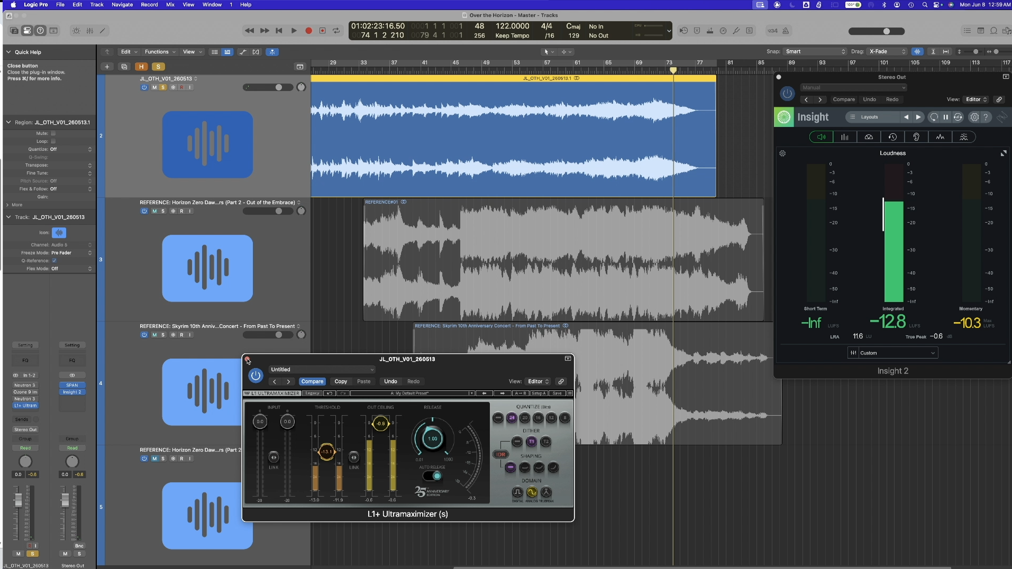Open the Untitled preset dropdown in L1+ plugin
The height and width of the screenshot is (569, 1012).
tap(322, 370)
